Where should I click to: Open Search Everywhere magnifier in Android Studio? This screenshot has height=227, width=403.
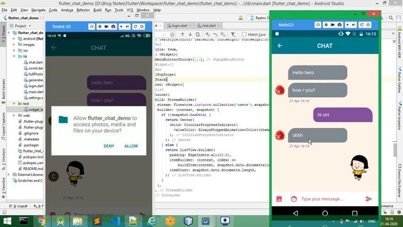390,18
